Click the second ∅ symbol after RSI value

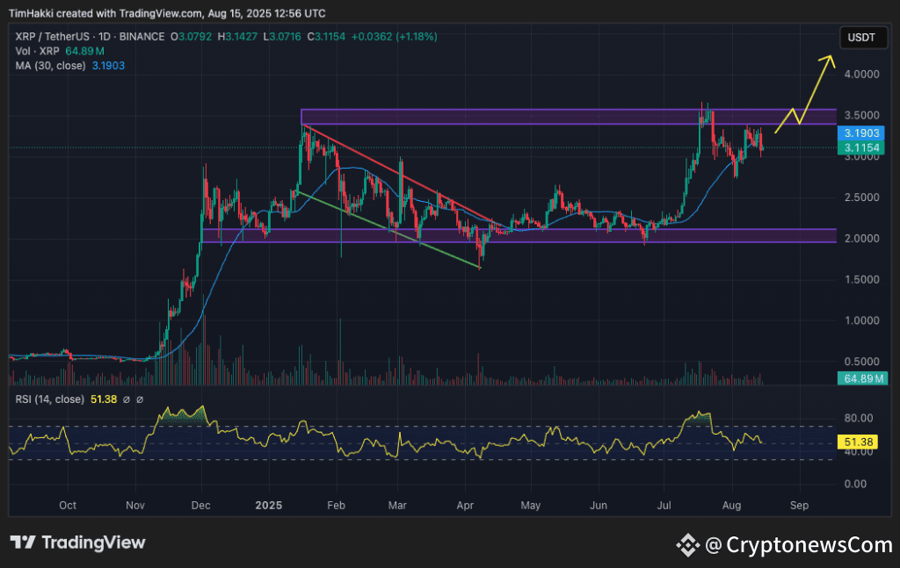[x=140, y=399]
